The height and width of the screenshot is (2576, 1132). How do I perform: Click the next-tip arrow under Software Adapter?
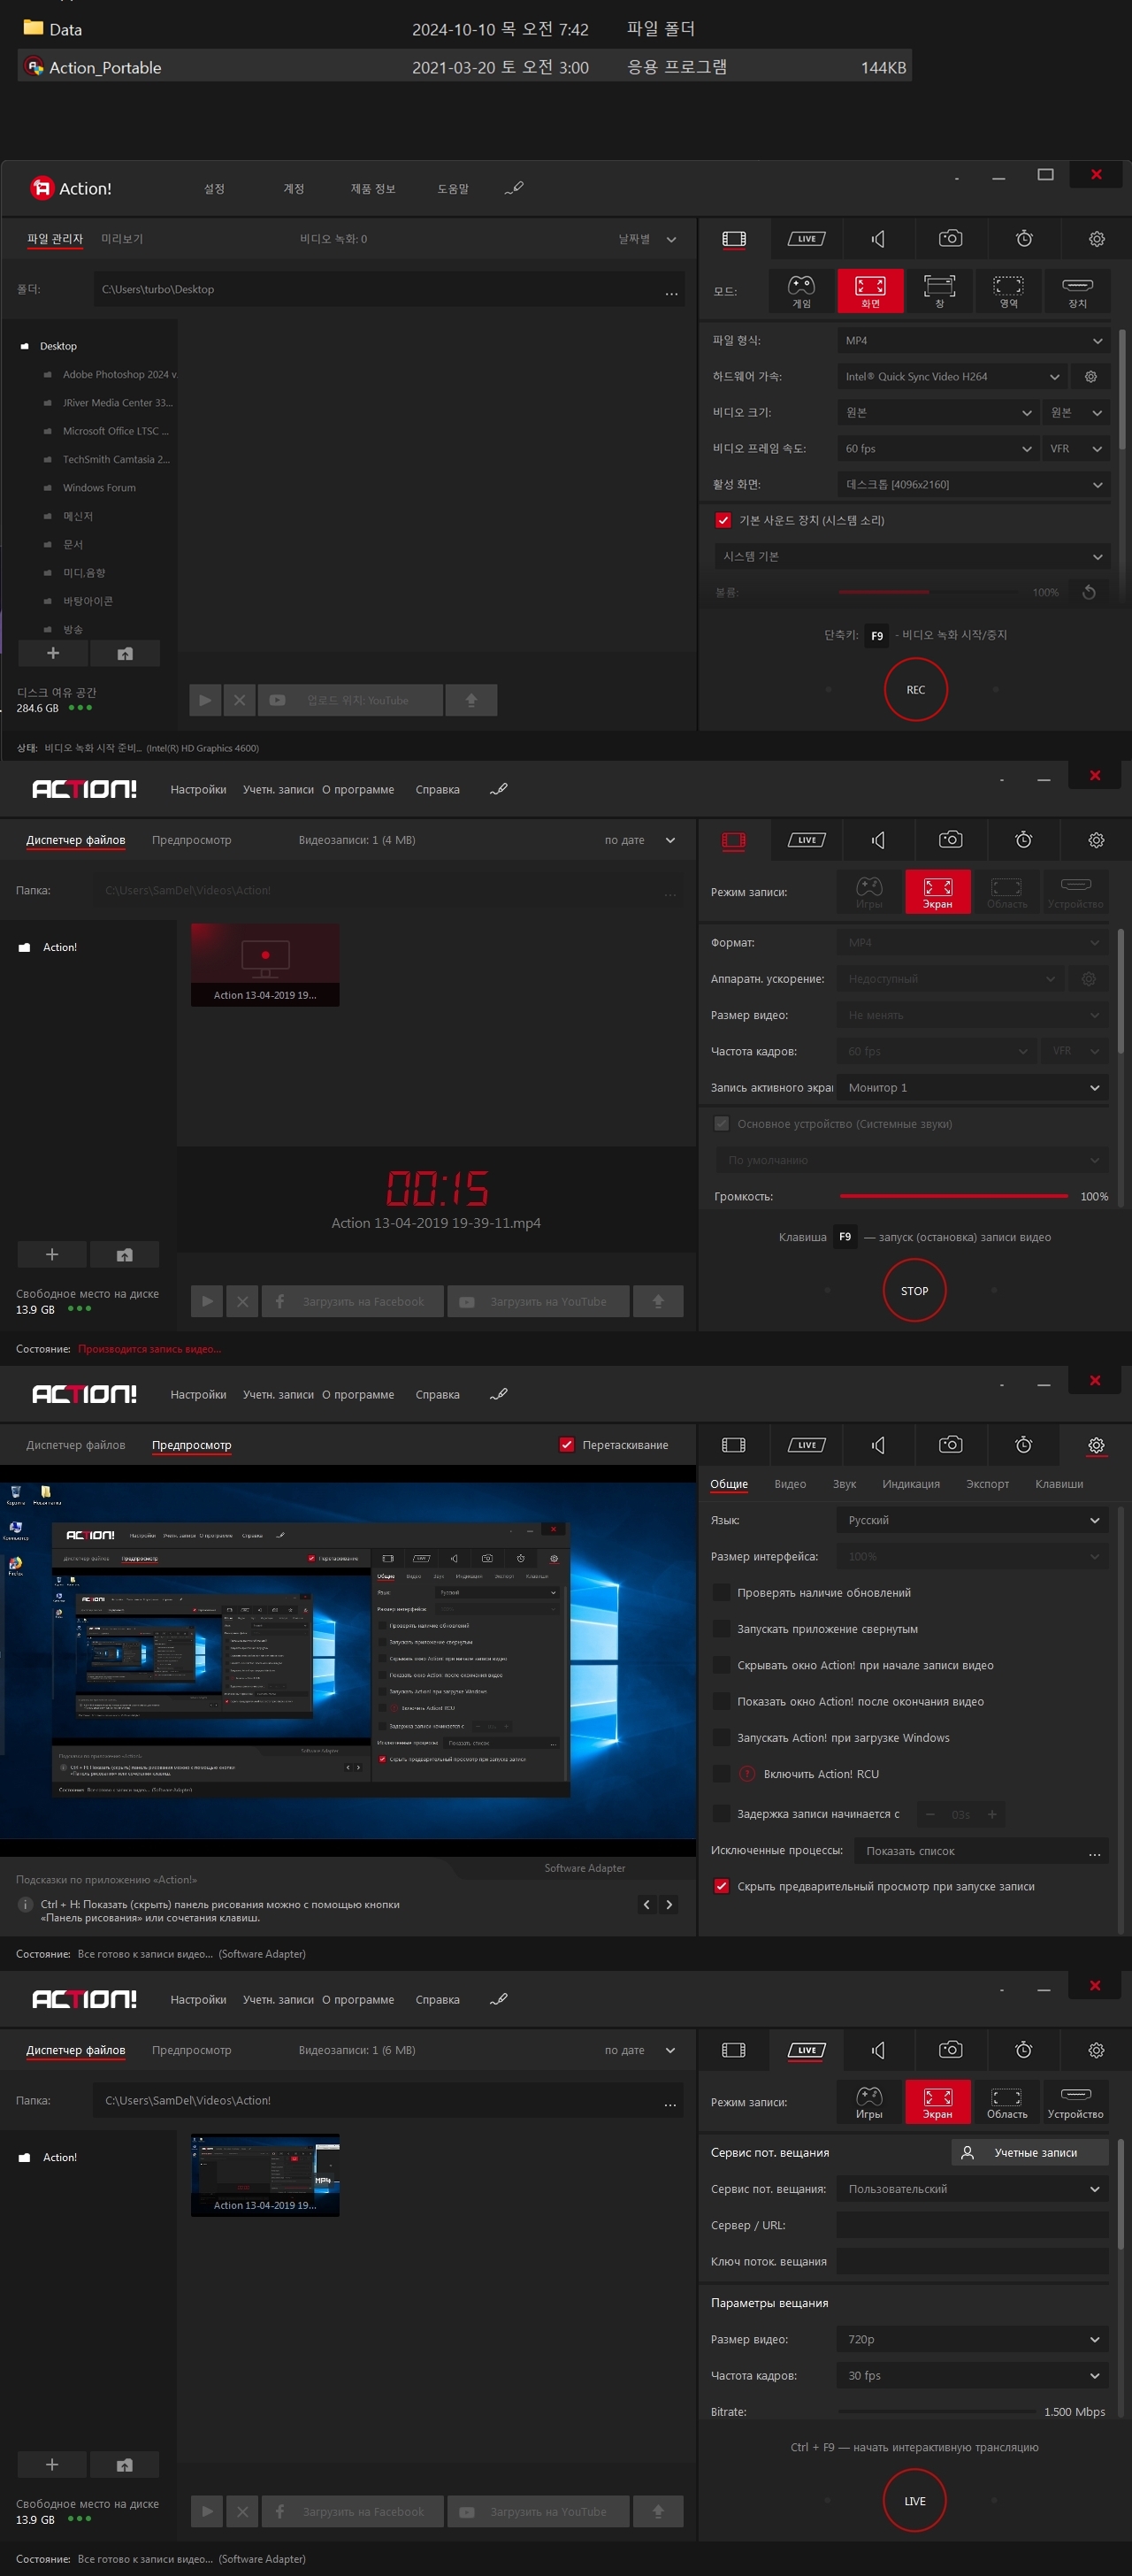click(669, 1905)
